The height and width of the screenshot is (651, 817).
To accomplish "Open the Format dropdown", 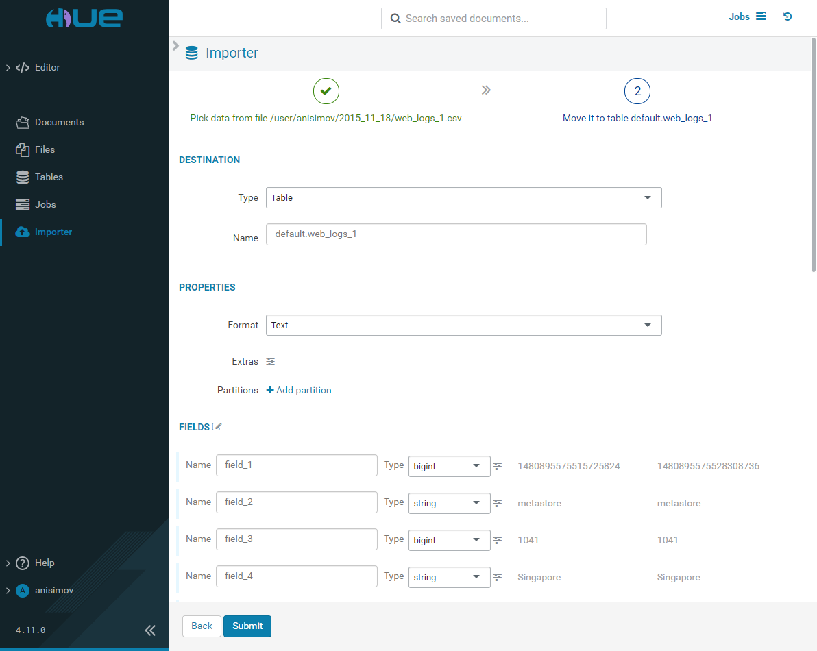I will [x=464, y=325].
